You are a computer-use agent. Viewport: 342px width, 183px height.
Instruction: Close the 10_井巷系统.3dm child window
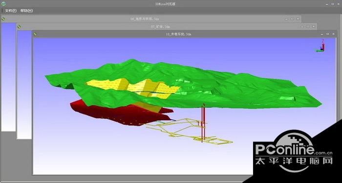[x=333, y=34]
